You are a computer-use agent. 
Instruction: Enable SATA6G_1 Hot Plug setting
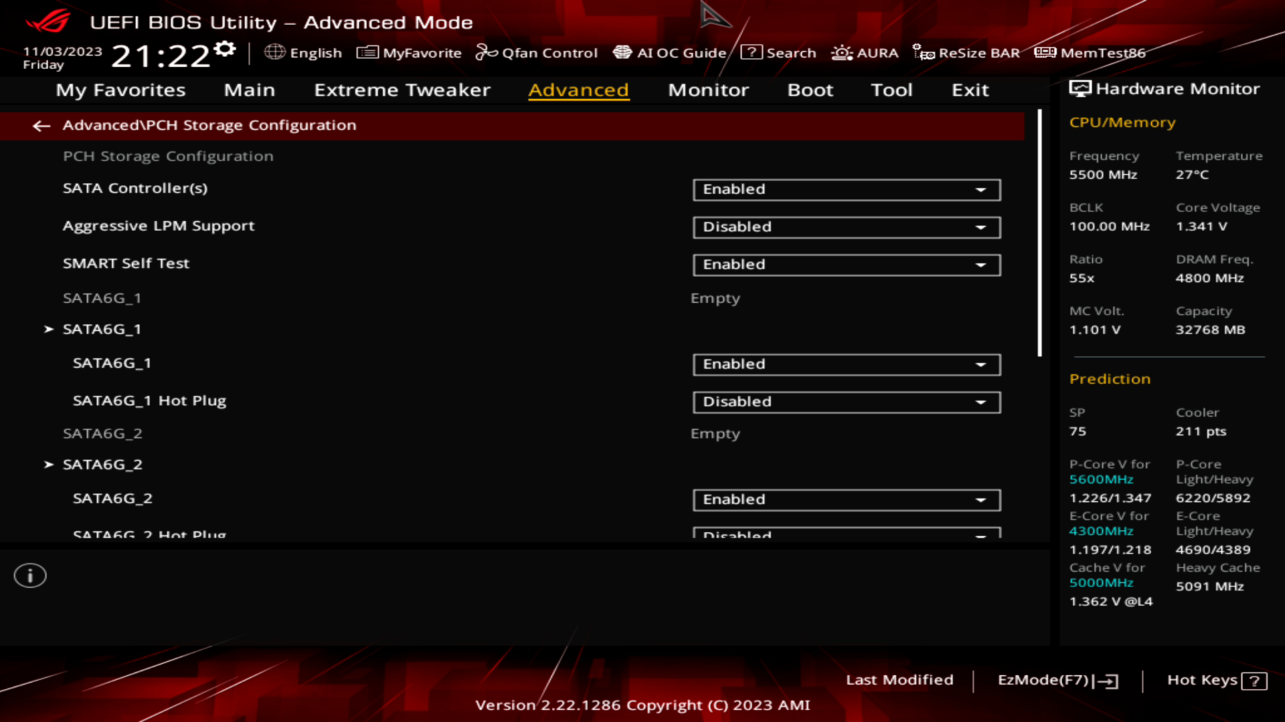845,401
